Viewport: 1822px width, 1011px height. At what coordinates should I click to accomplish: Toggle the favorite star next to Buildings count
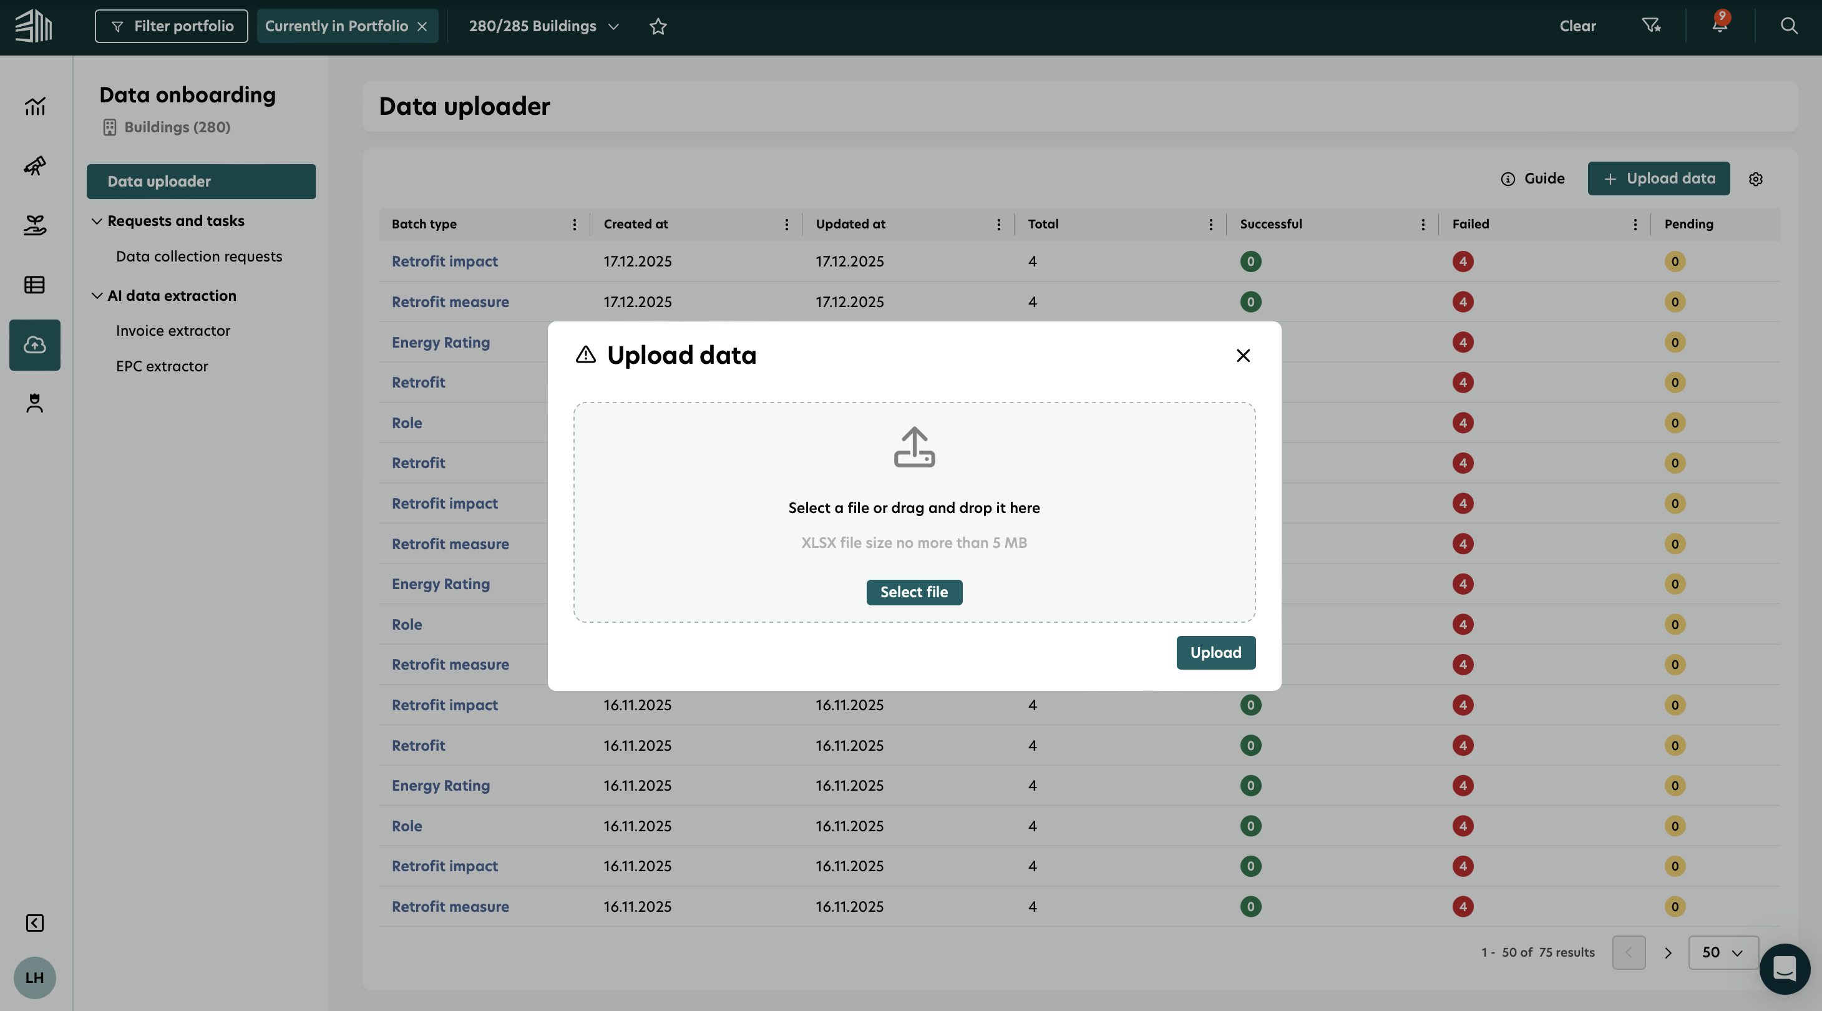click(658, 27)
